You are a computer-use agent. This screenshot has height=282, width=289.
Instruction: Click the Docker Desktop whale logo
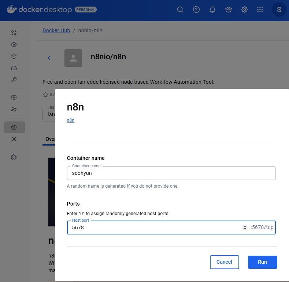(12, 10)
